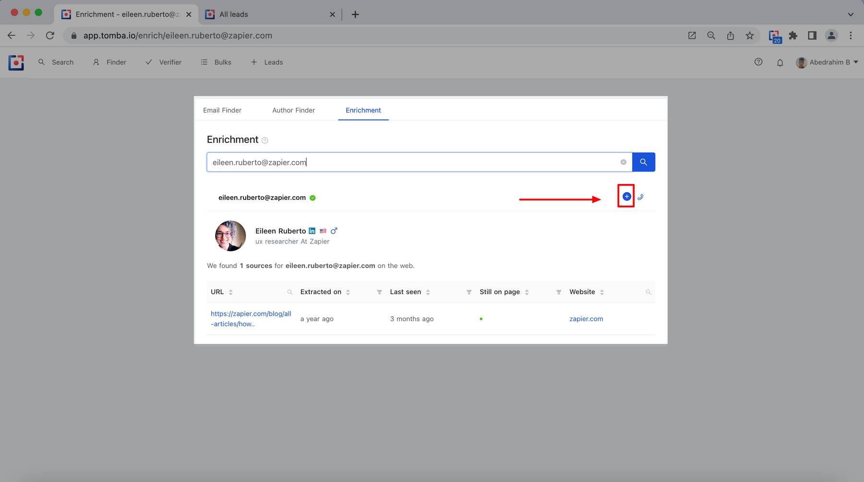Viewport: 864px width, 482px height.
Task: Open page in new window icon
Action: pos(692,35)
